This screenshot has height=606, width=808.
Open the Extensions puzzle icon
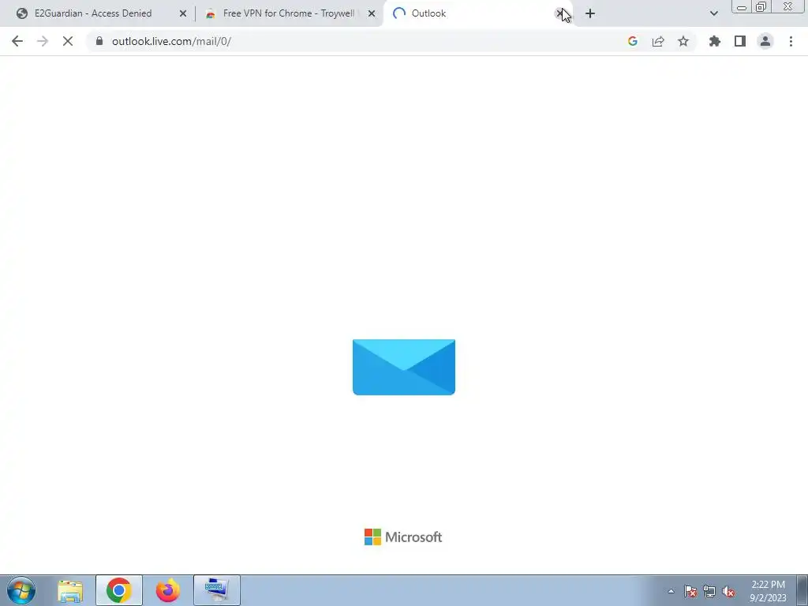(x=715, y=41)
